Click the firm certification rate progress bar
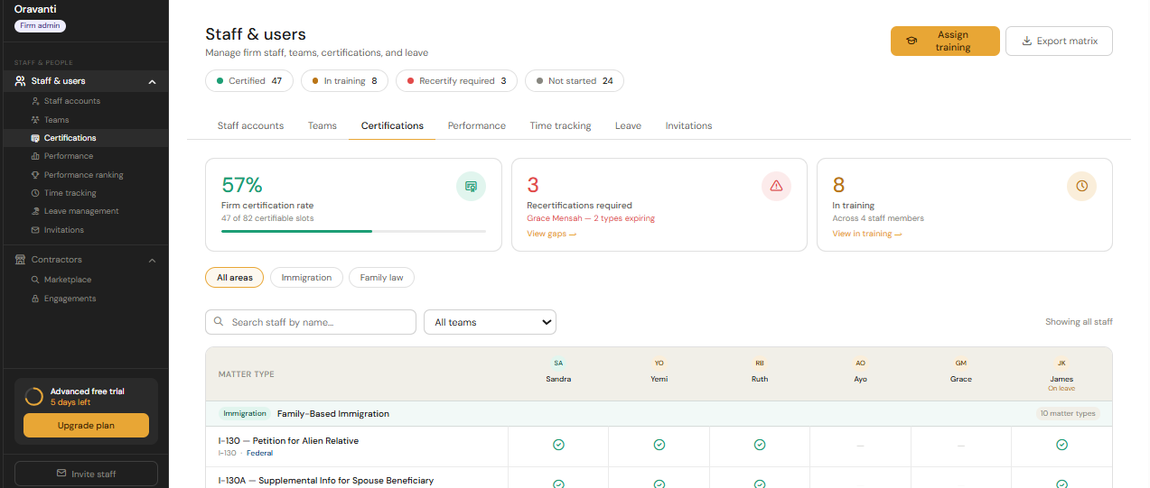Image resolution: width=1150 pixels, height=488 pixels. pos(353,232)
